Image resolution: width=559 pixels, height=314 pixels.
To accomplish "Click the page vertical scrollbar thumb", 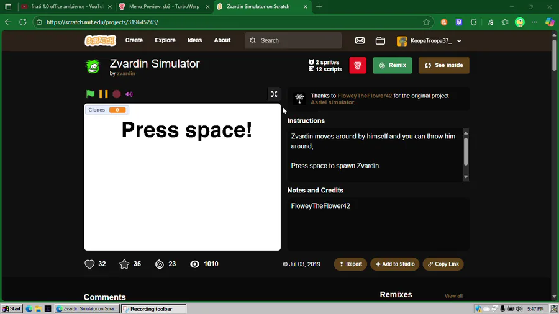I will click(x=554, y=54).
